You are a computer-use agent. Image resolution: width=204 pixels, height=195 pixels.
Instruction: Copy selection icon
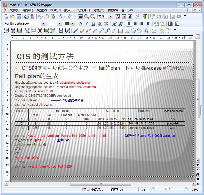point(46,16)
